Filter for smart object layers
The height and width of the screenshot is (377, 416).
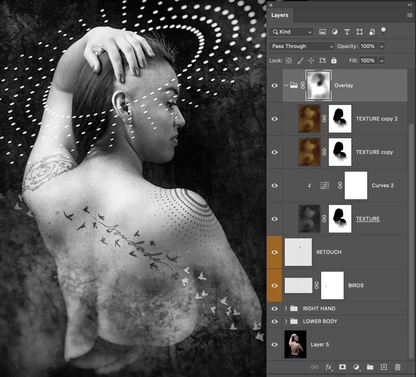click(372, 32)
